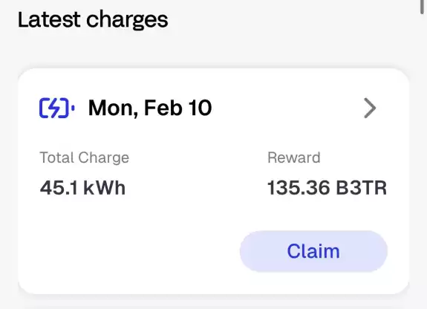Image resolution: width=427 pixels, height=309 pixels.
Task: Click the Total Charge label
Action: click(85, 157)
